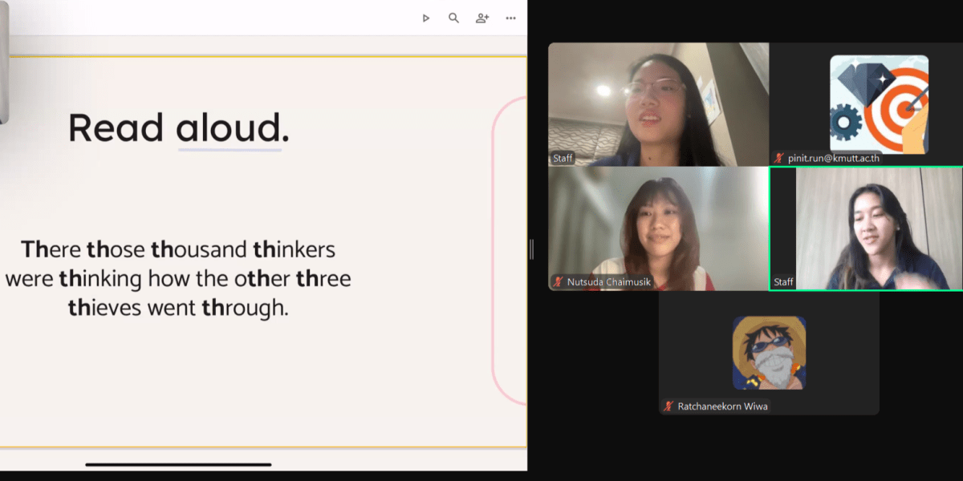This screenshot has width=963, height=481.
Task: Click the divider handle between slide and videos
Action: (x=531, y=249)
